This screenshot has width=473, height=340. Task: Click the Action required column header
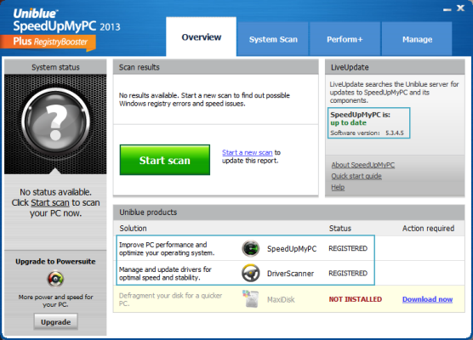click(428, 228)
